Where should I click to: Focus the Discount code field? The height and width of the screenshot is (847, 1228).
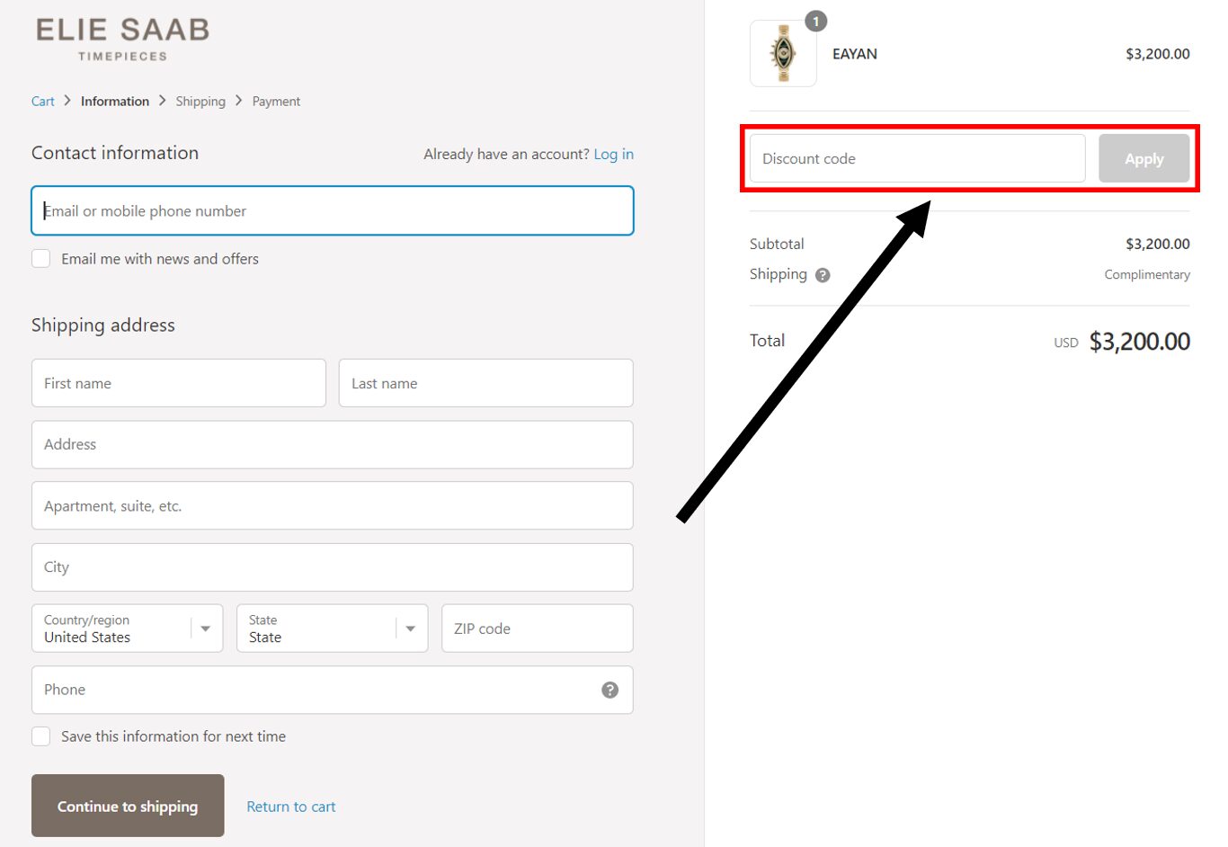[x=917, y=158]
